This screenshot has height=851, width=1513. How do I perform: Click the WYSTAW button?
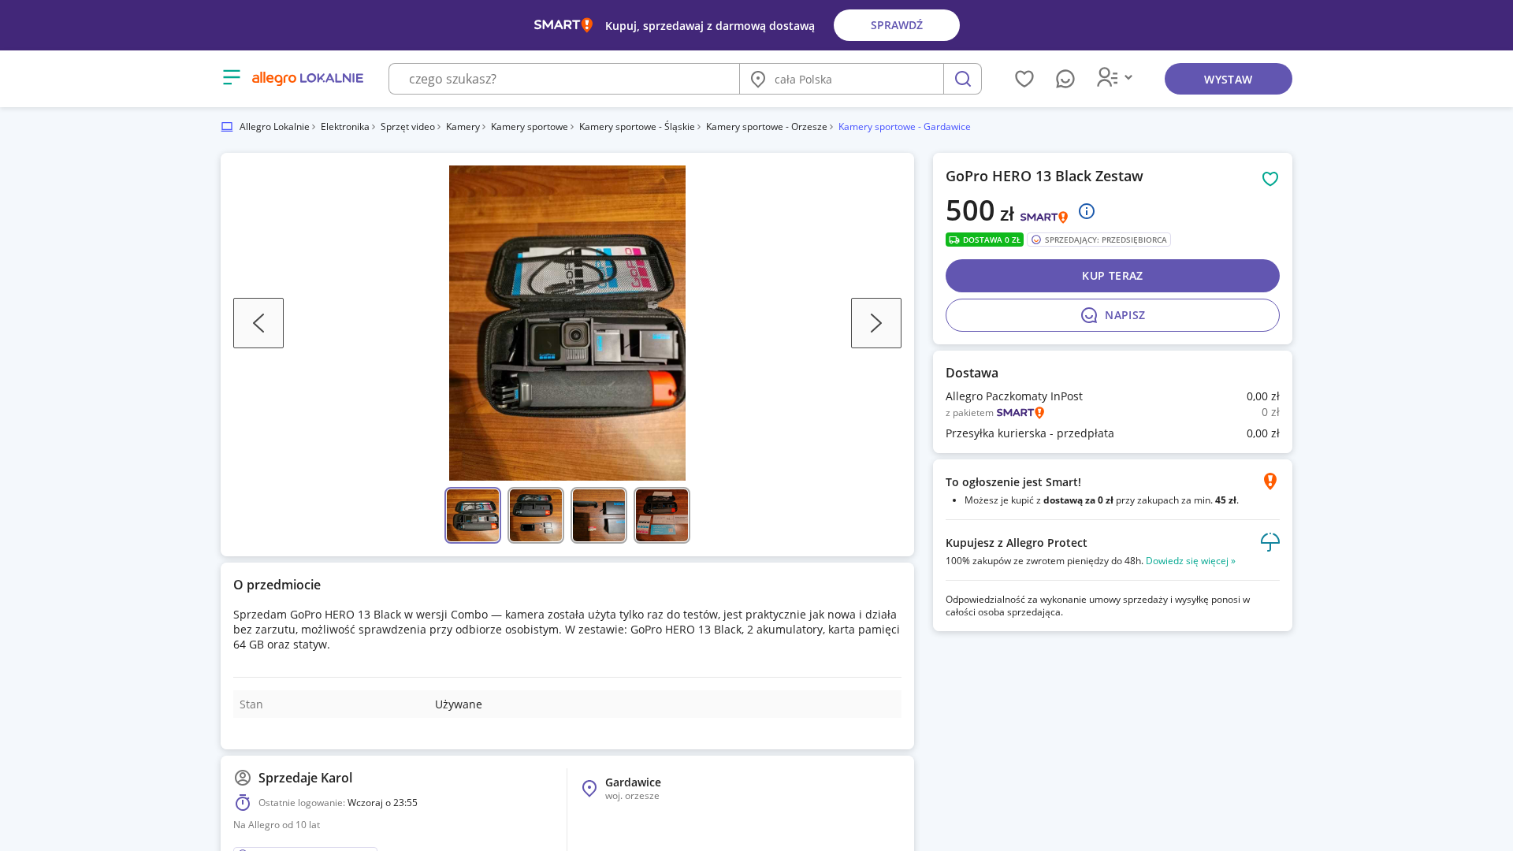point(1229,79)
